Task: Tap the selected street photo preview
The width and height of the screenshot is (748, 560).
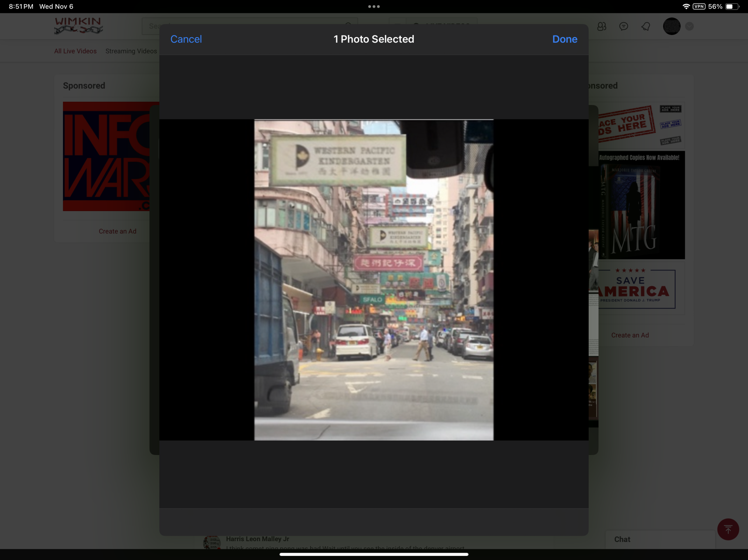Action: pos(373,280)
